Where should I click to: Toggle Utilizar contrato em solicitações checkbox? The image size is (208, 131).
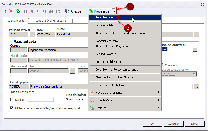click(x=12, y=108)
